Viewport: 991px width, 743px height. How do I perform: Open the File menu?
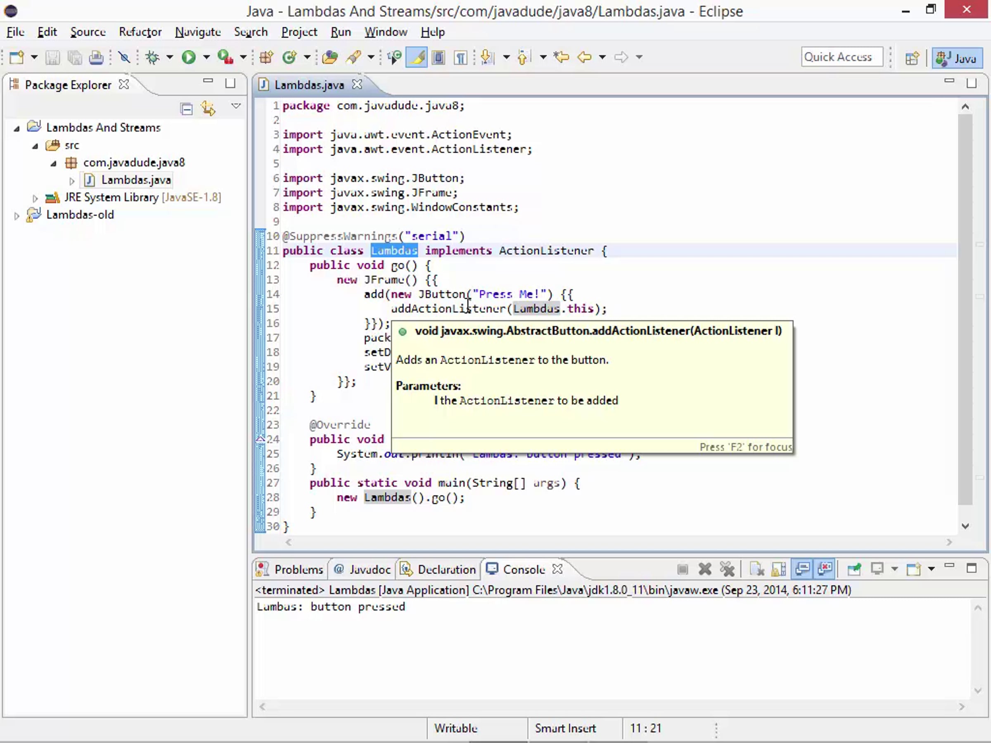coord(16,32)
